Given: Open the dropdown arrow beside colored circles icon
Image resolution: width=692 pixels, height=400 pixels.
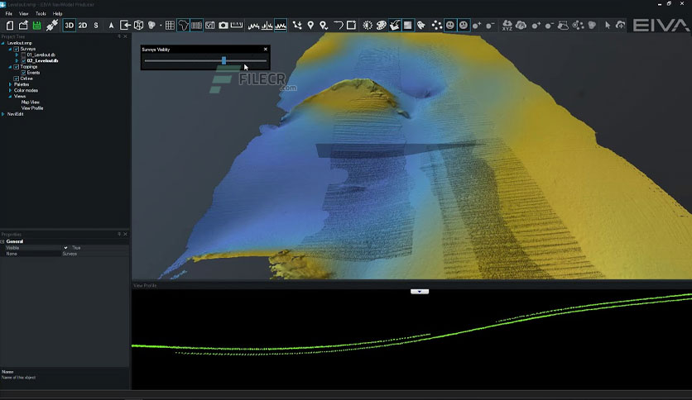Looking at the screenshot, I should point(161,26).
